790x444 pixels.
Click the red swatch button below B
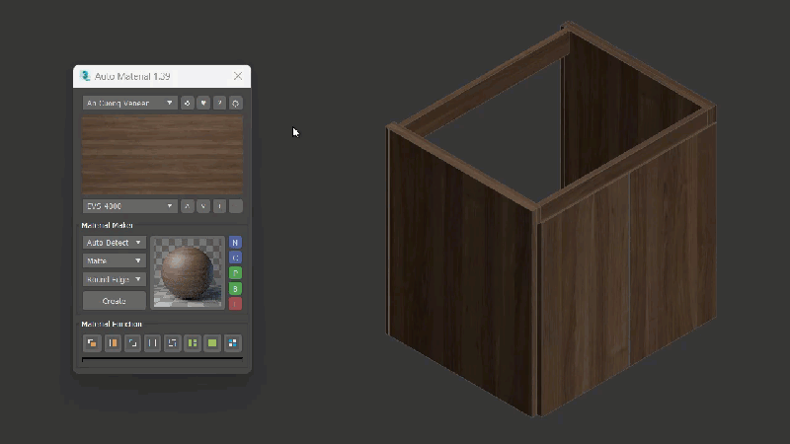coord(236,304)
